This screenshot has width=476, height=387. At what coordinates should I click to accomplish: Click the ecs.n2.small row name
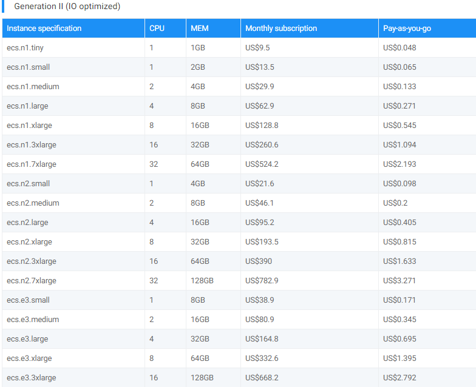(28, 183)
